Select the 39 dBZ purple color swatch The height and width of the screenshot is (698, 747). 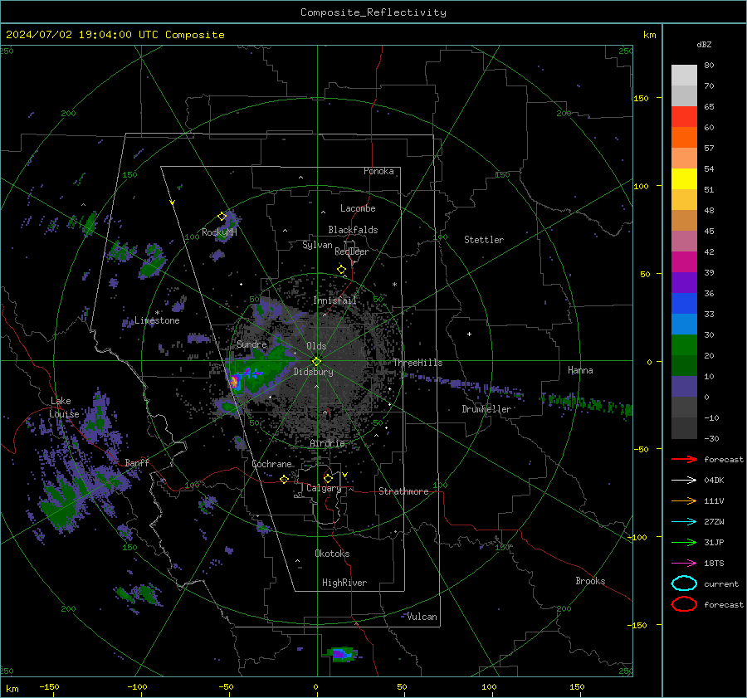[x=684, y=282]
